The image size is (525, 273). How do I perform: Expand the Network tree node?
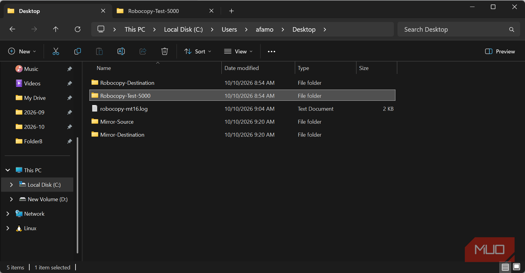pos(8,214)
